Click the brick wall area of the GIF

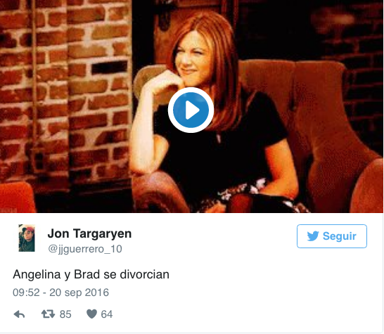[x=66, y=93]
